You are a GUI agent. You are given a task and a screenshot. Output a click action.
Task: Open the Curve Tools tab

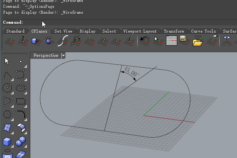203,31
